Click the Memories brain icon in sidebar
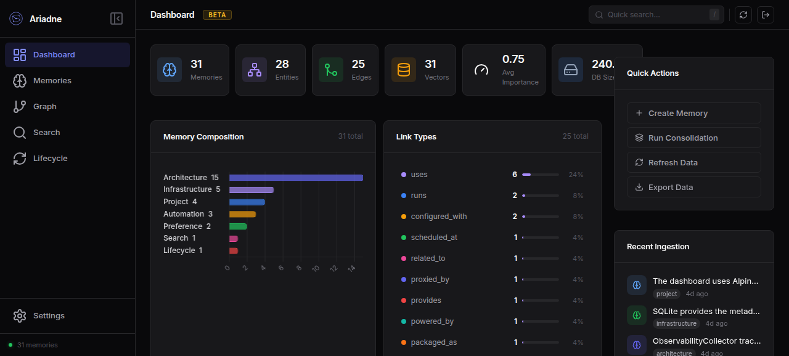The width and height of the screenshot is (789, 356). coord(20,80)
